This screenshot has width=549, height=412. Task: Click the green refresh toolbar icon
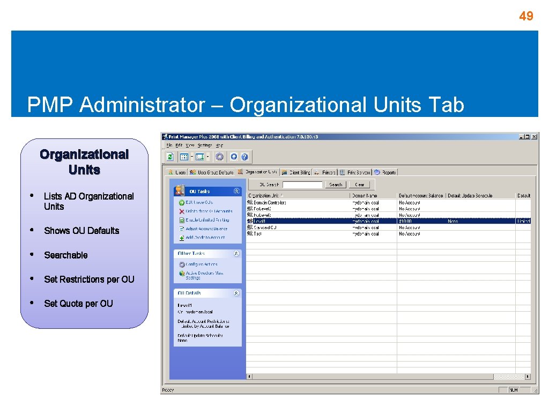pyautogui.click(x=170, y=157)
